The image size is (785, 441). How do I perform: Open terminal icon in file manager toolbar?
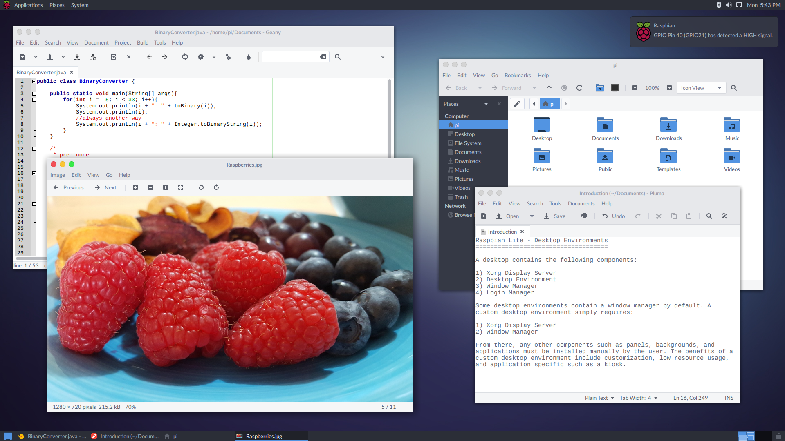pos(615,88)
